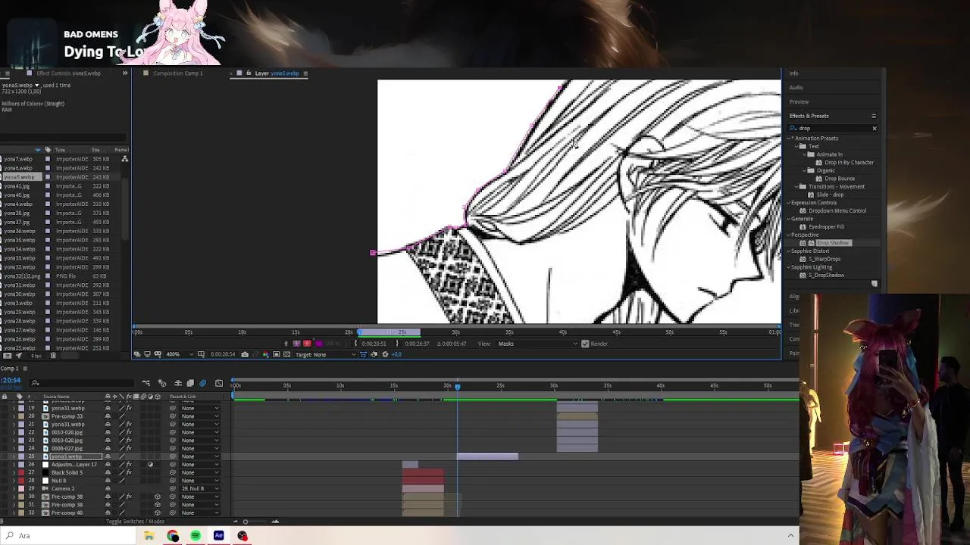Open Parent dropdown for Black Solid 5
This screenshot has width=970, height=545.
tap(200, 472)
